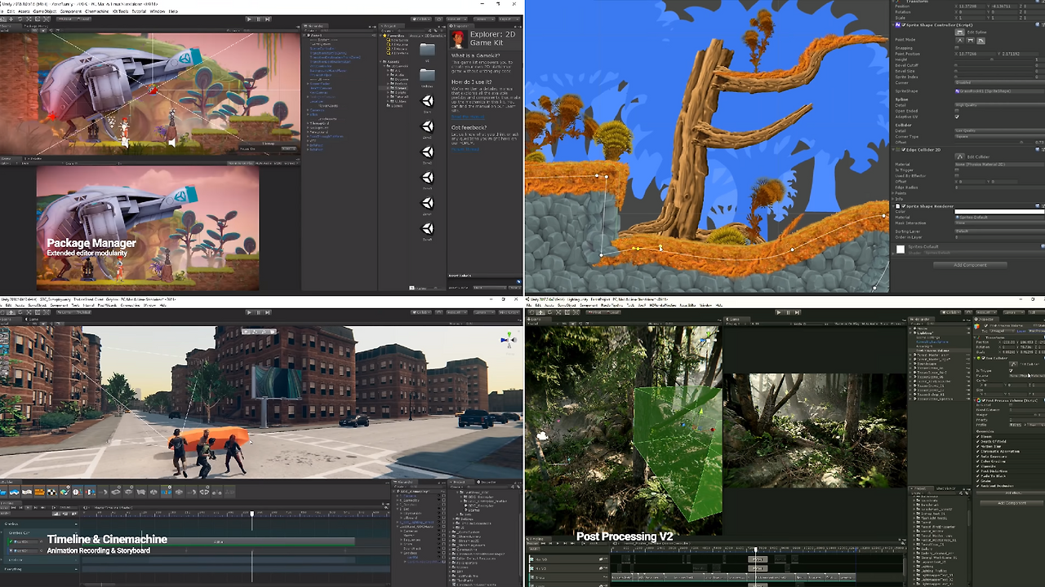Click Add Component in the Post Processing inspector
The image size is (1045, 587).
(1012, 503)
